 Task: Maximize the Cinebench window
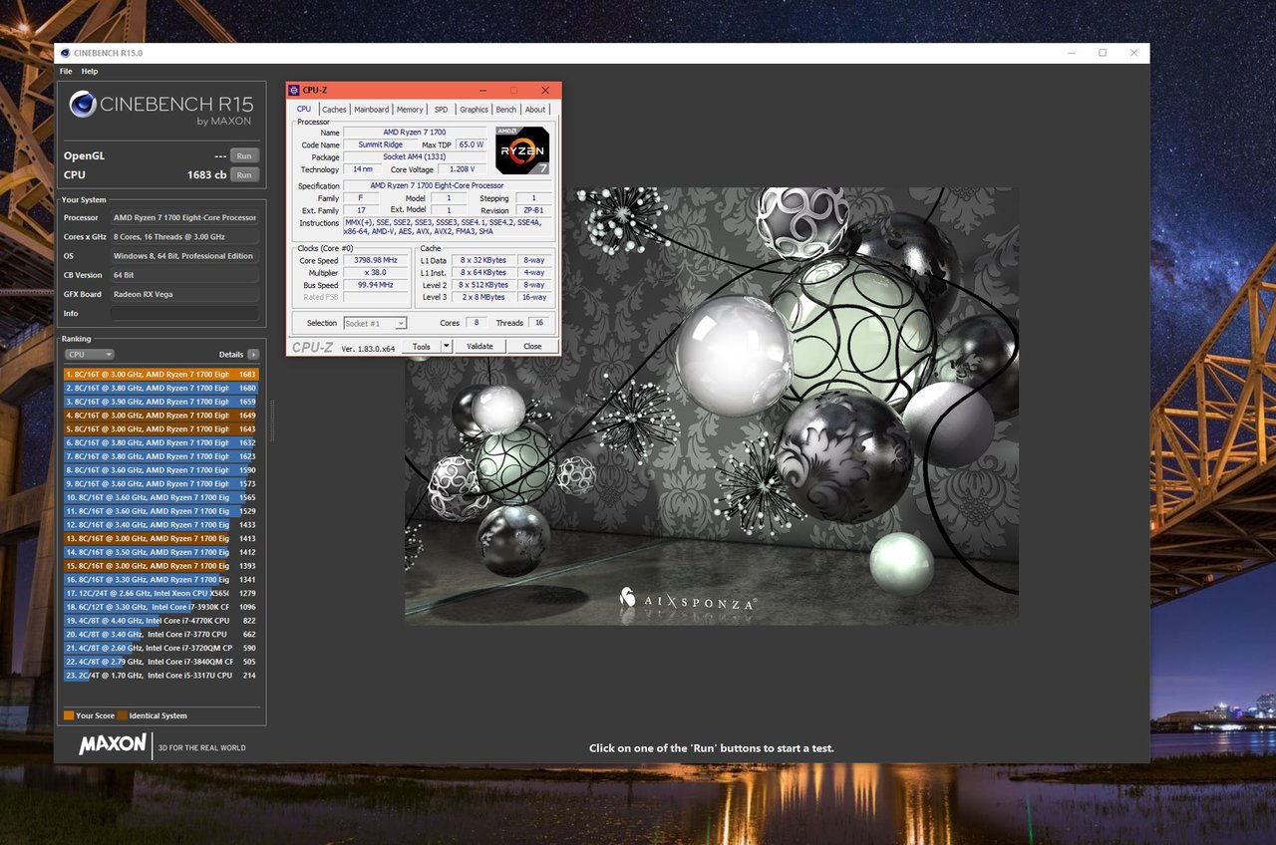pos(1103,53)
